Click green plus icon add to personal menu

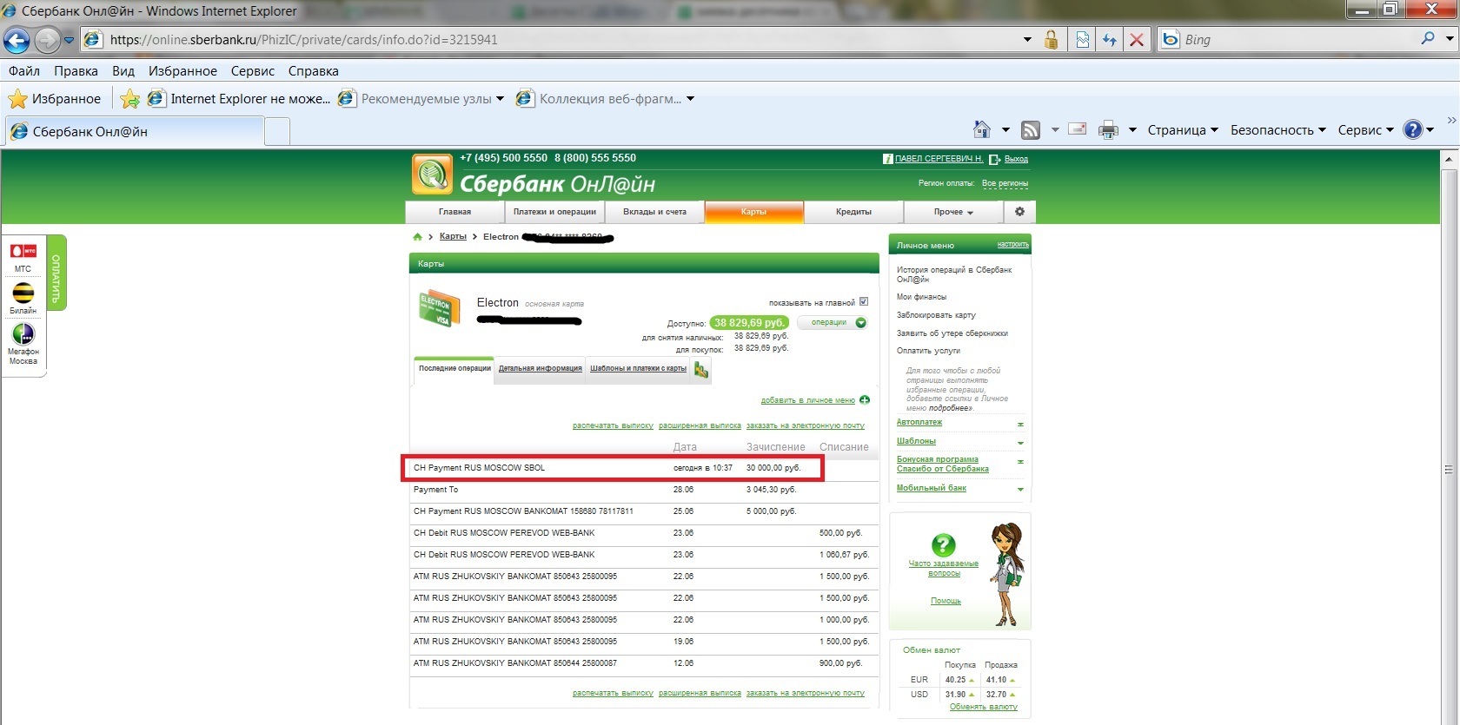tap(865, 400)
